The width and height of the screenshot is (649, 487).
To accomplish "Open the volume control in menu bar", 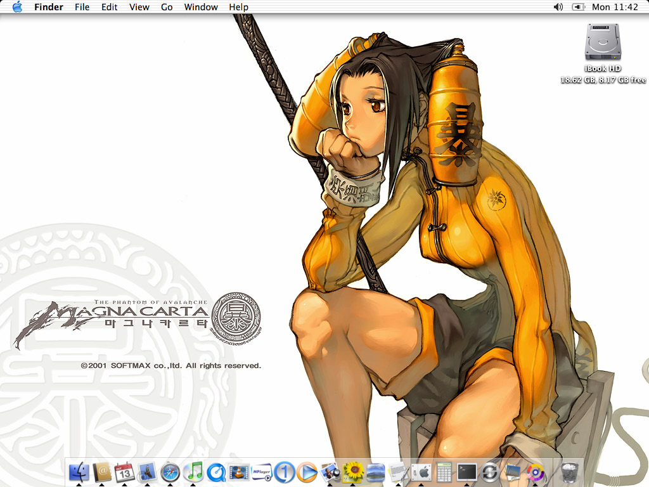I will tap(558, 7).
